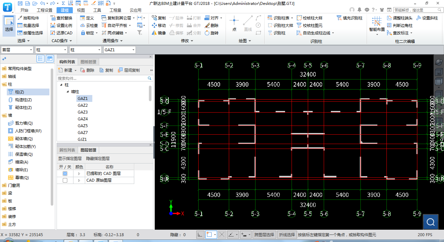The height and width of the screenshot is (242, 444).
Task: Click 设置斜柱 set inclined column
Action: pyautogui.click(x=427, y=18)
